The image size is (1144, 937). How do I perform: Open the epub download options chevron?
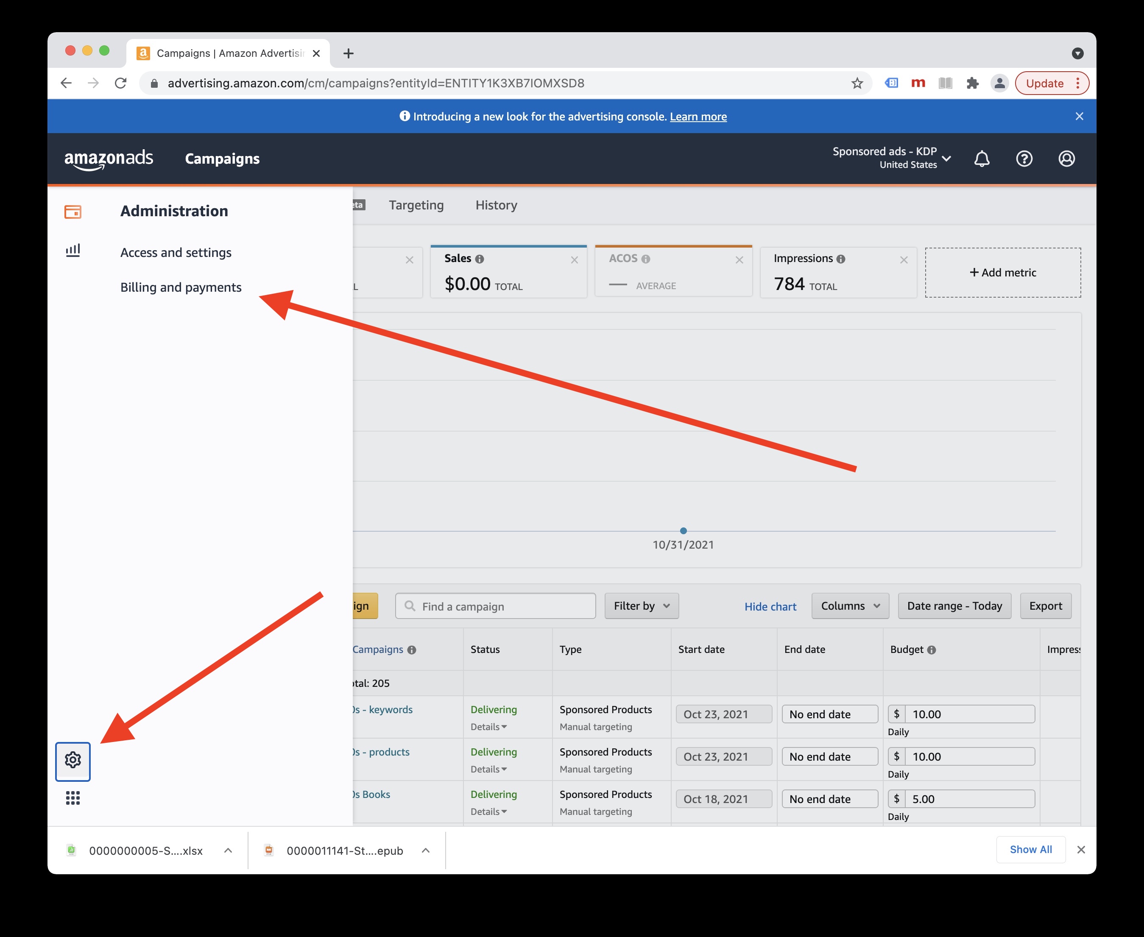coord(425,851)
